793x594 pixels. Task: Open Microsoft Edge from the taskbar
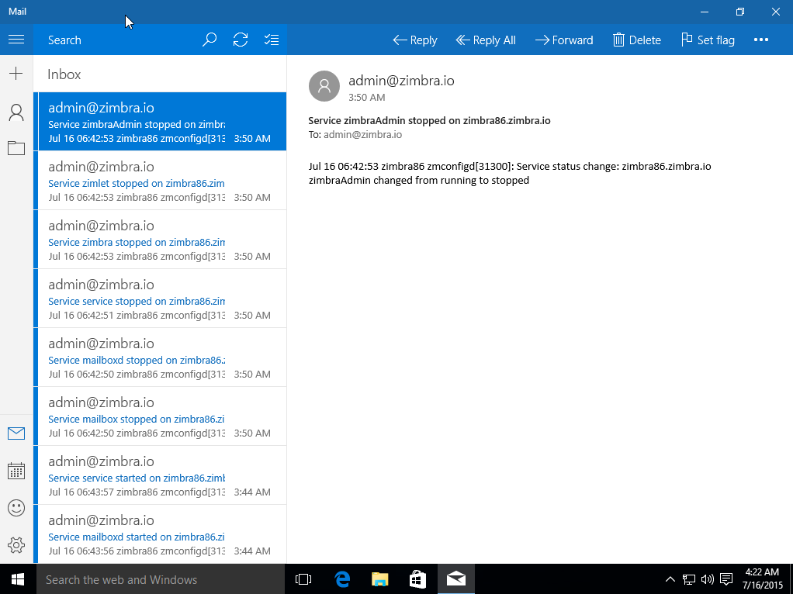click(x=342, y=579)
